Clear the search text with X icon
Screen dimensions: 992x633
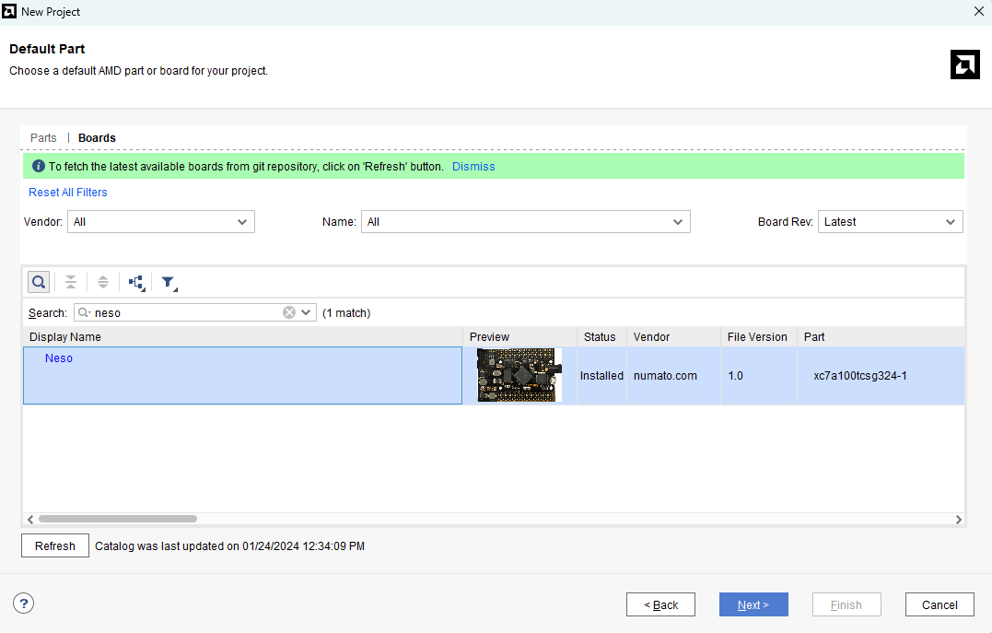click(x=289, y=312)
